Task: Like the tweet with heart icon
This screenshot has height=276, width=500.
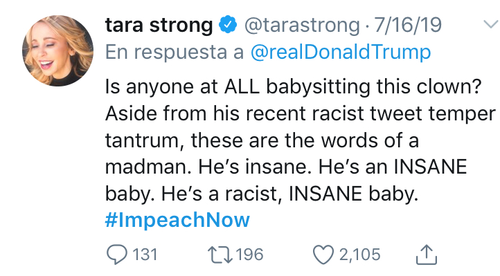Action: pyautogui.click(x=323, y=255)
